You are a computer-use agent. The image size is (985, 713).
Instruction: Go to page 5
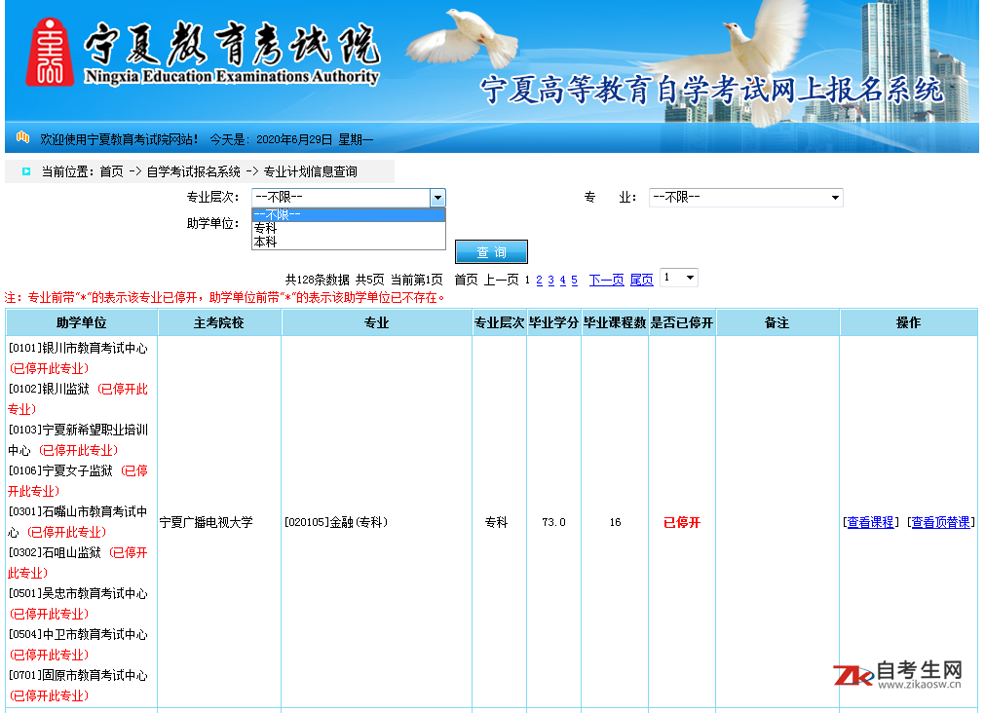point(574,281)
